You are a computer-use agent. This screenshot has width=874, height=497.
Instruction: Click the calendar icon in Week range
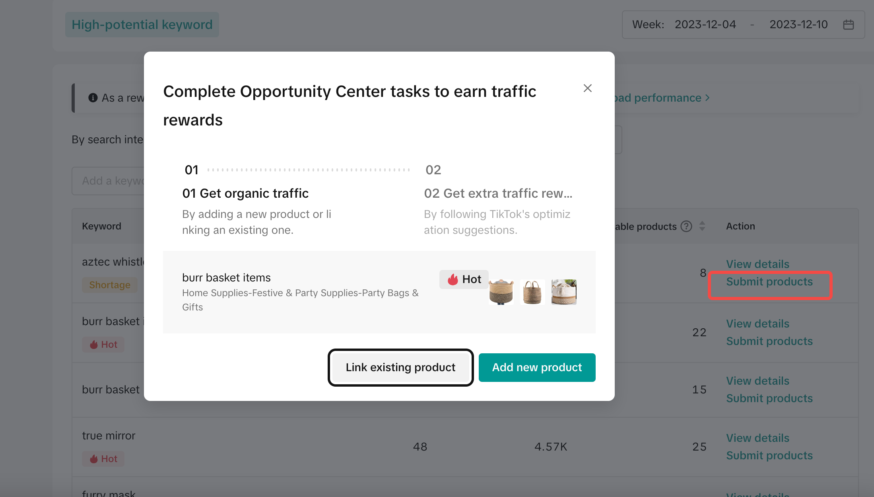pos(848,25)
